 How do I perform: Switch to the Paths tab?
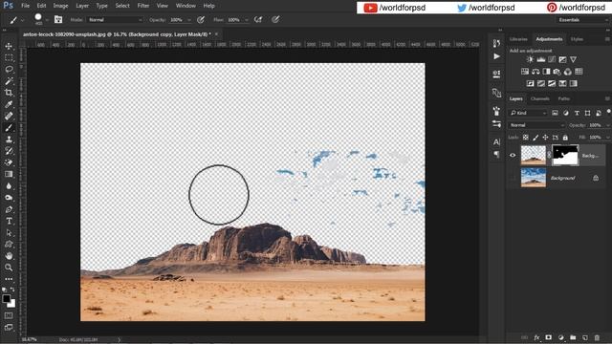(x=563, y=99)
